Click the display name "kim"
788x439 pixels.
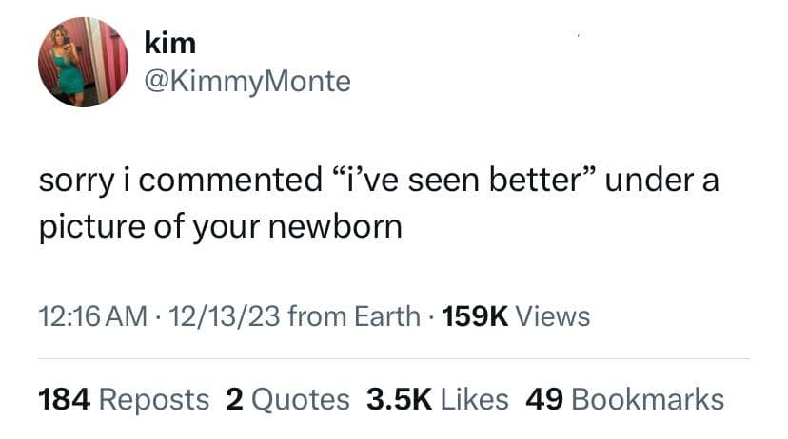169,43
